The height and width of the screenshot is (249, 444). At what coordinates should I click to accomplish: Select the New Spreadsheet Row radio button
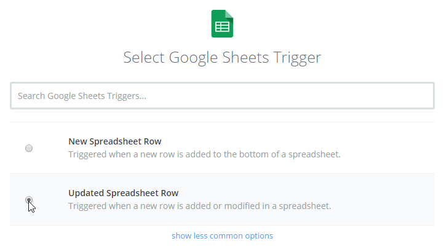(x=29, y=148)
